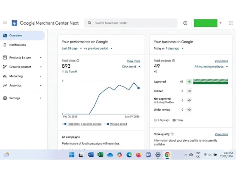The height and width of the screenshot is (177, 236).
Task: Open the weather widget in taskbar
Action: click(6, 154)
